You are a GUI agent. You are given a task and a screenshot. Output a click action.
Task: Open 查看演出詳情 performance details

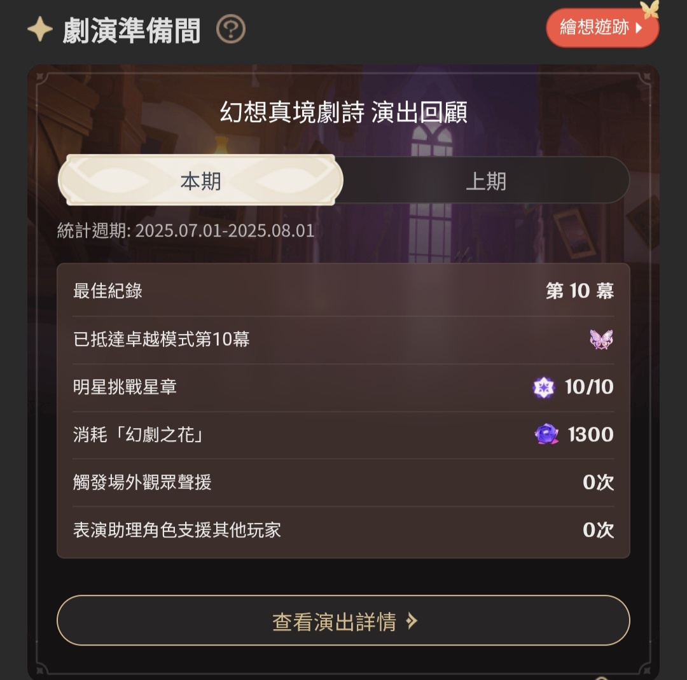coord(343,620)
